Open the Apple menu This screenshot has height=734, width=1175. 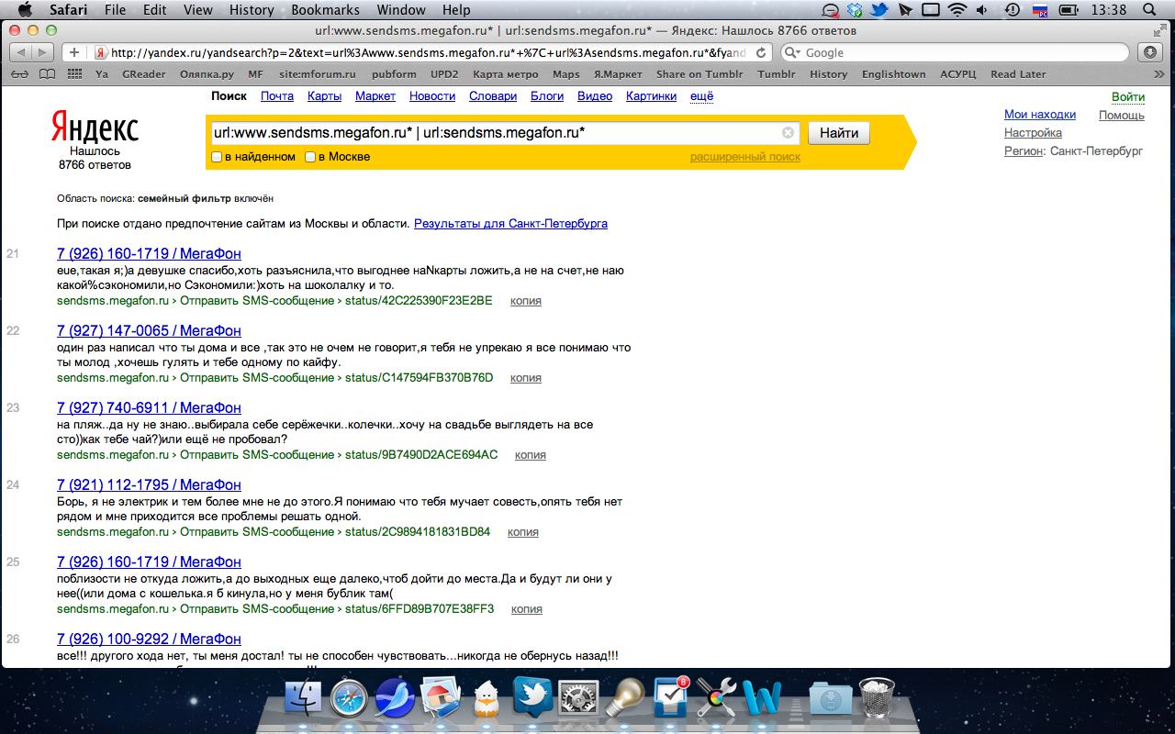(x=25, y=10)
